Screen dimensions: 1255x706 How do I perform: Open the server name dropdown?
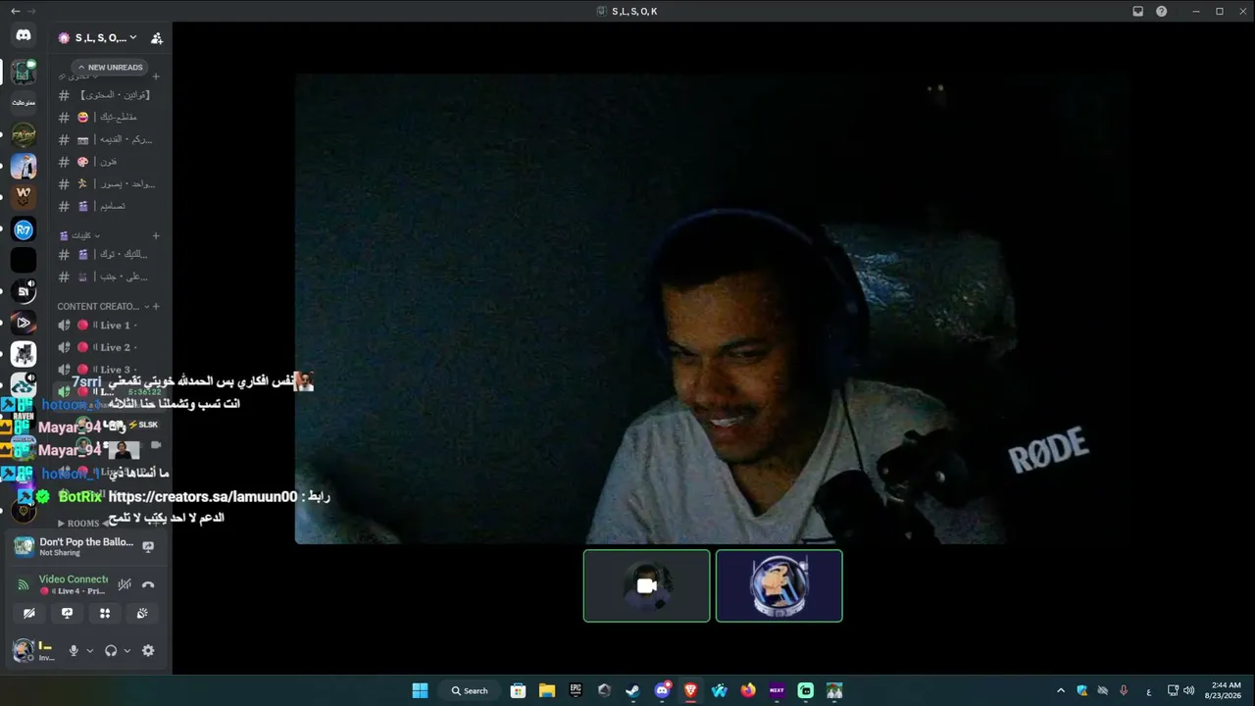(97, 38)
